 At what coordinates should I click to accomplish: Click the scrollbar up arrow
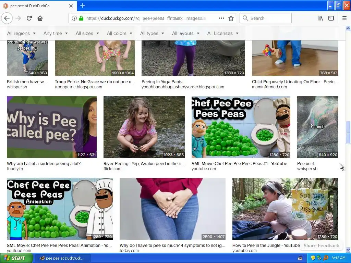pos(348,28)
